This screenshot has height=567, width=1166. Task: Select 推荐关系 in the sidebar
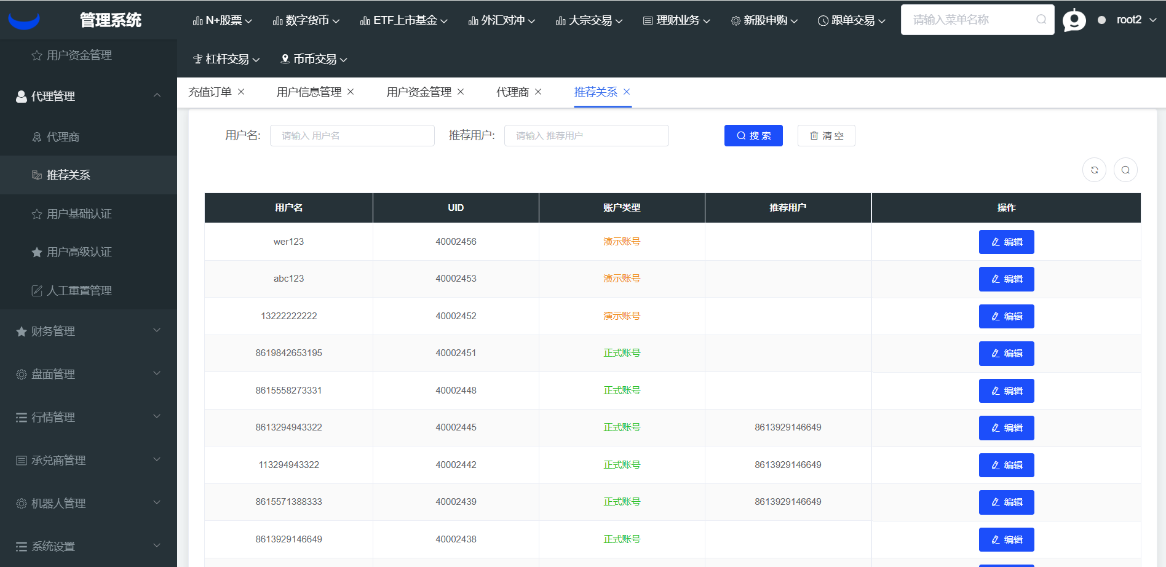(89, 175)
